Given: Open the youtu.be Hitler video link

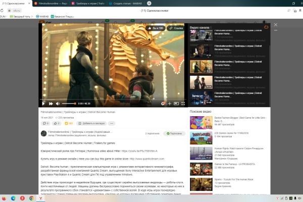Looking at the screenshot, I should pyautogui.click(x=139, y=151).
